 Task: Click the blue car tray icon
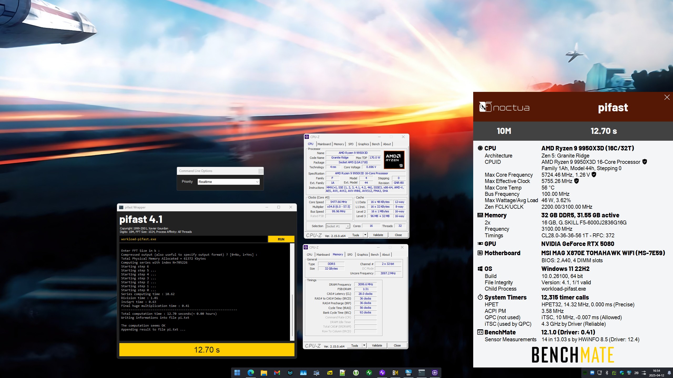pyautogui.click(x=592, y=373)
